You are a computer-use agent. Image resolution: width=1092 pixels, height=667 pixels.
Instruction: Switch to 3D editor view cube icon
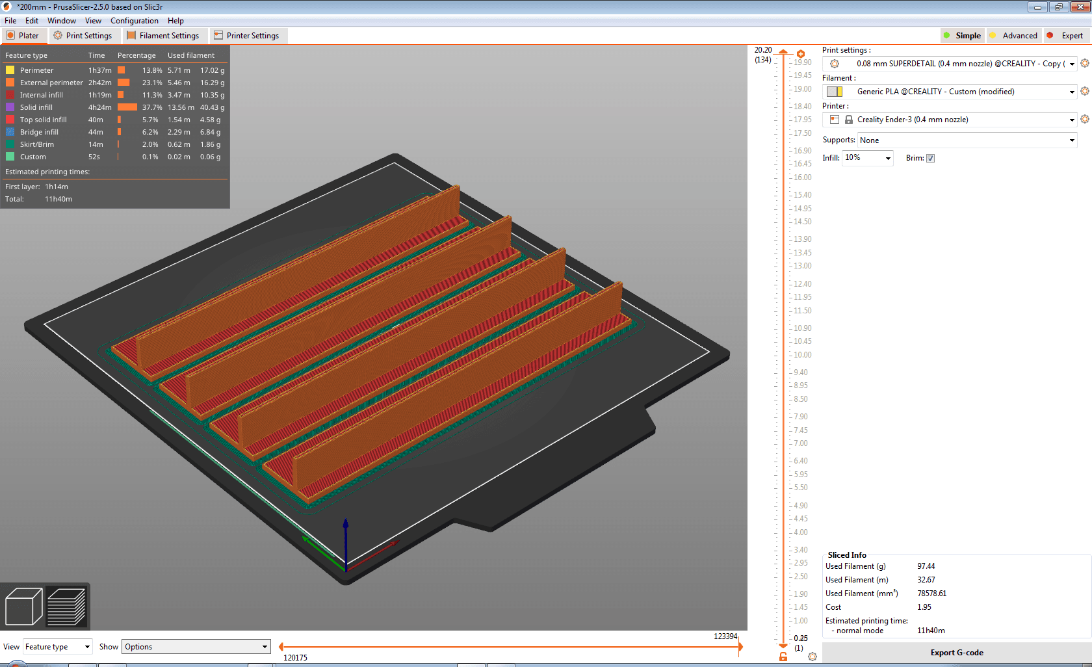[x=23, y=607]
